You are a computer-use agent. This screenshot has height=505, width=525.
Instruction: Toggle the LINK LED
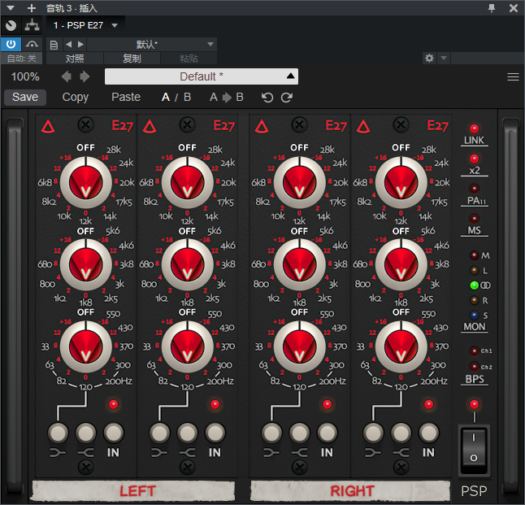[x=474, y=128]
